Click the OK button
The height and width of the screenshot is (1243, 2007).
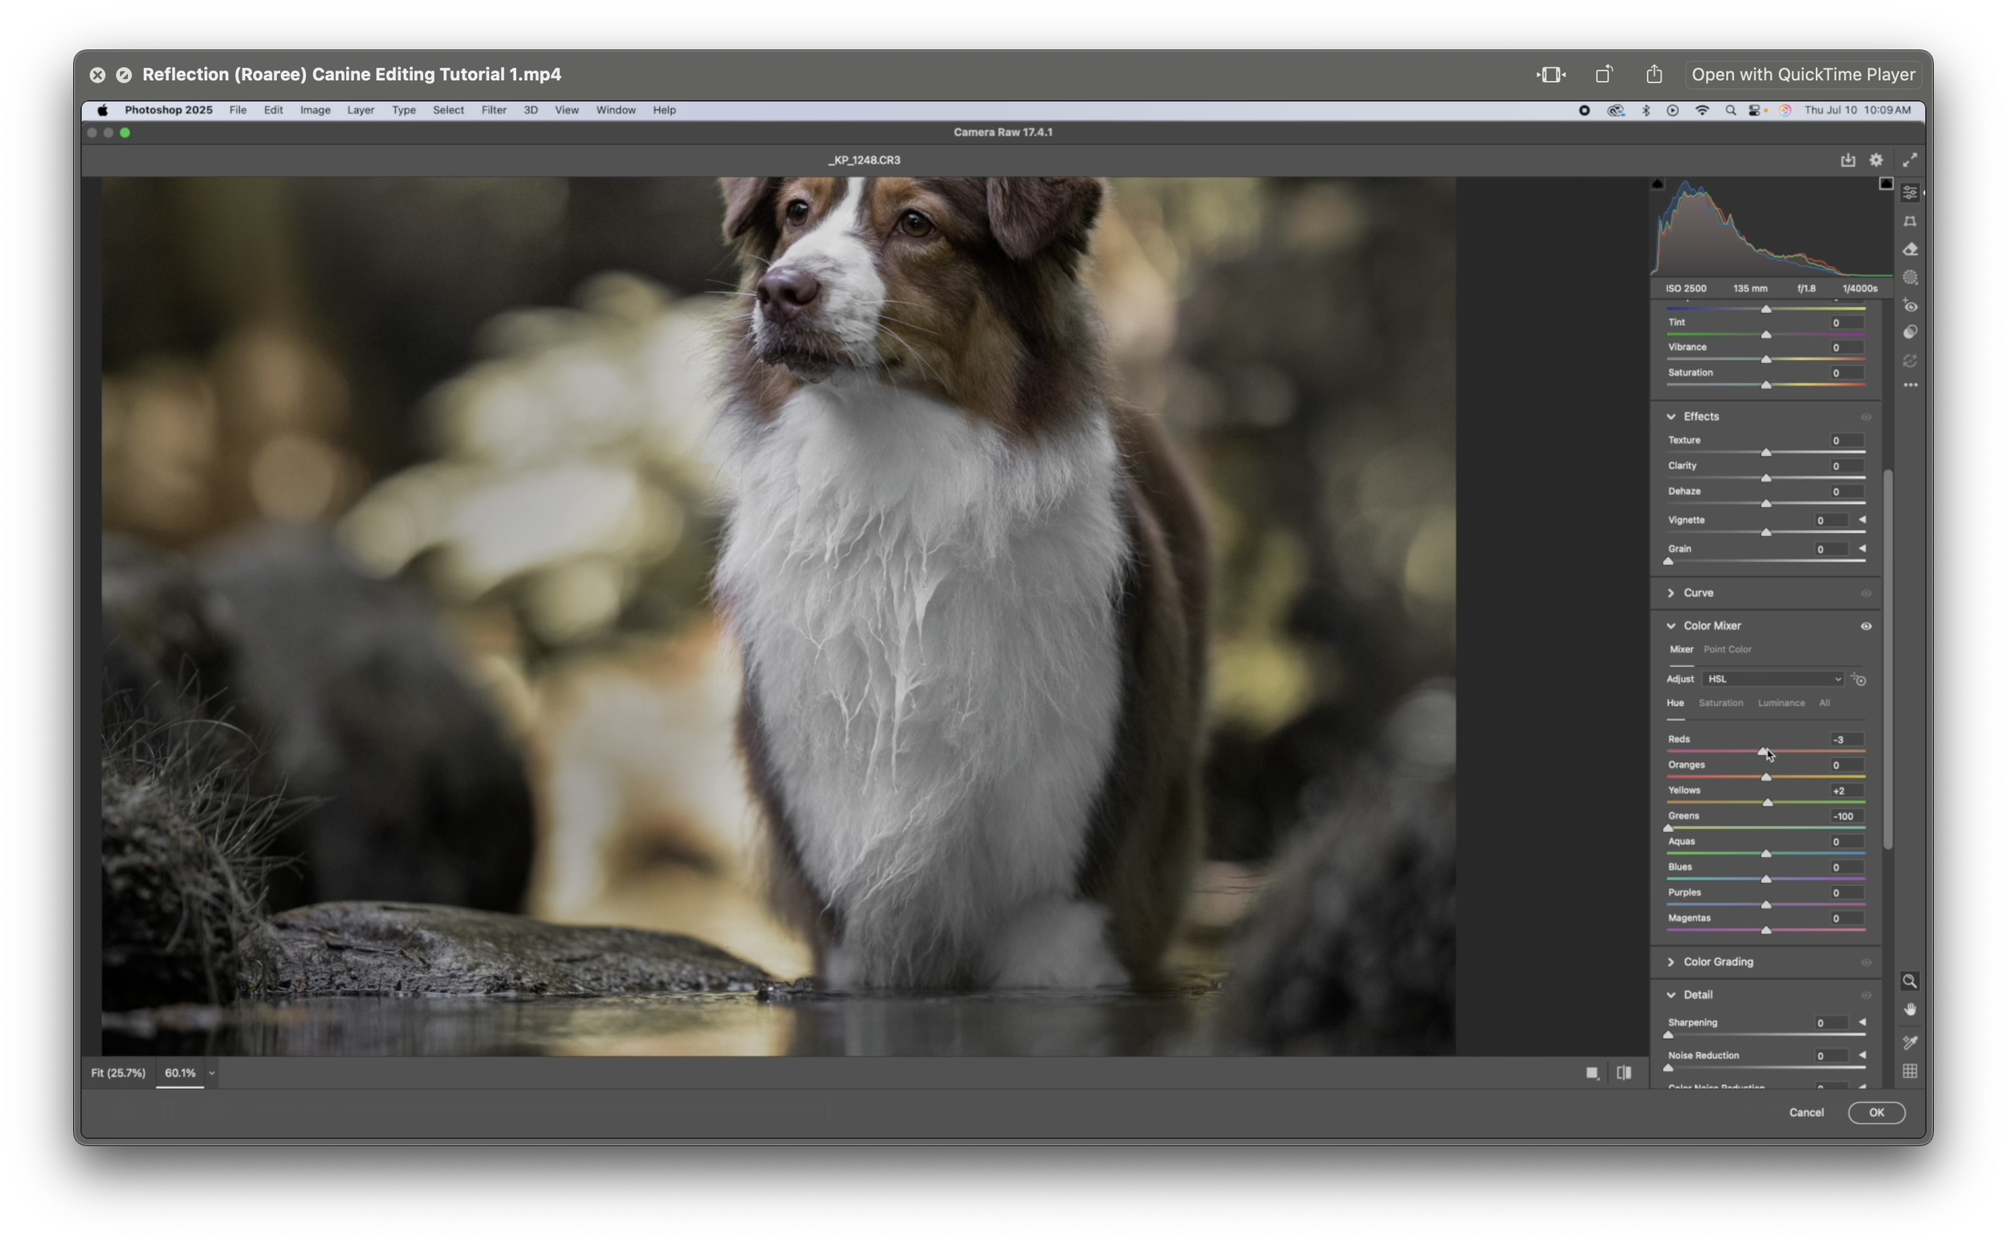(x=1876, y=1112)
